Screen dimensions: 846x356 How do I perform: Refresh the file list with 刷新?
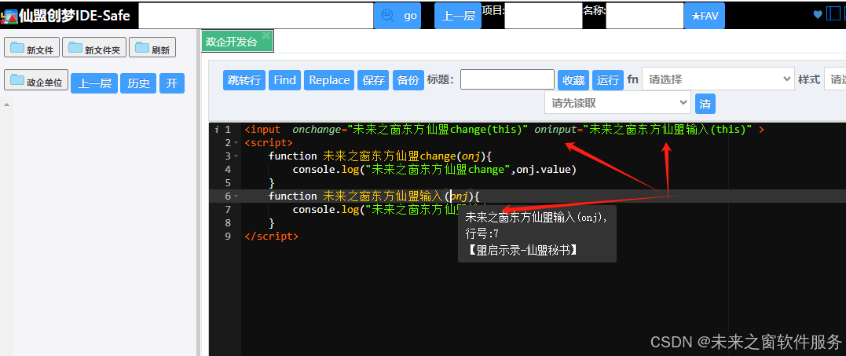pos(152,47)
